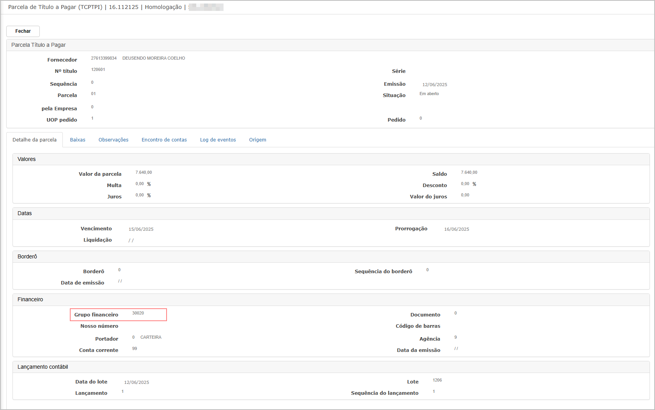655x410 pixels.
Task: Click the UOP pedido value 1
Action: [x=92, y=118]
